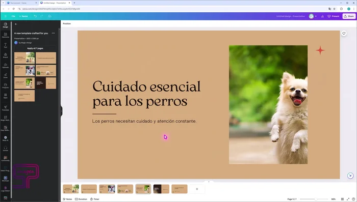Open the Magic assistant sparkle button

[350, 176]
